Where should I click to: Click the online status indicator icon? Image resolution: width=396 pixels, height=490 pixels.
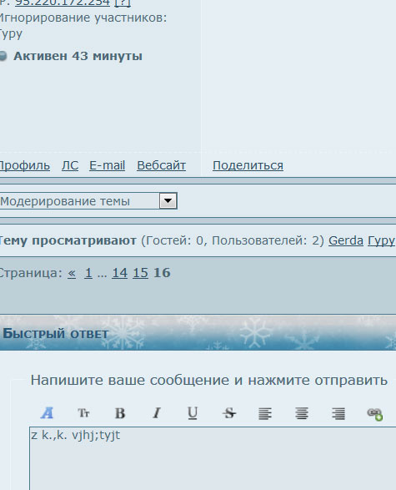coord(3,56)
